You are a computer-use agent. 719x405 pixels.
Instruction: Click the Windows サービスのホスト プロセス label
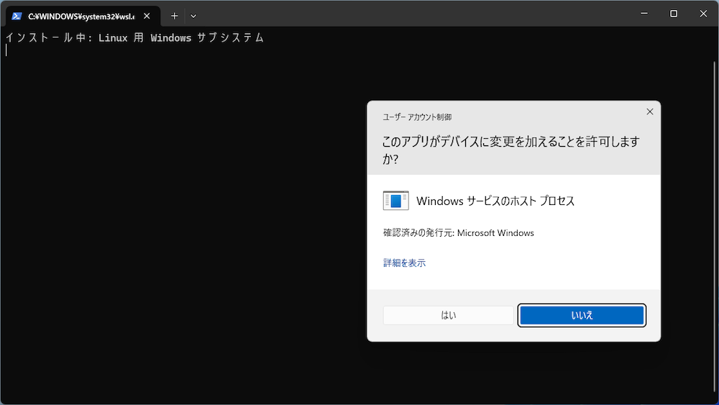495,201
